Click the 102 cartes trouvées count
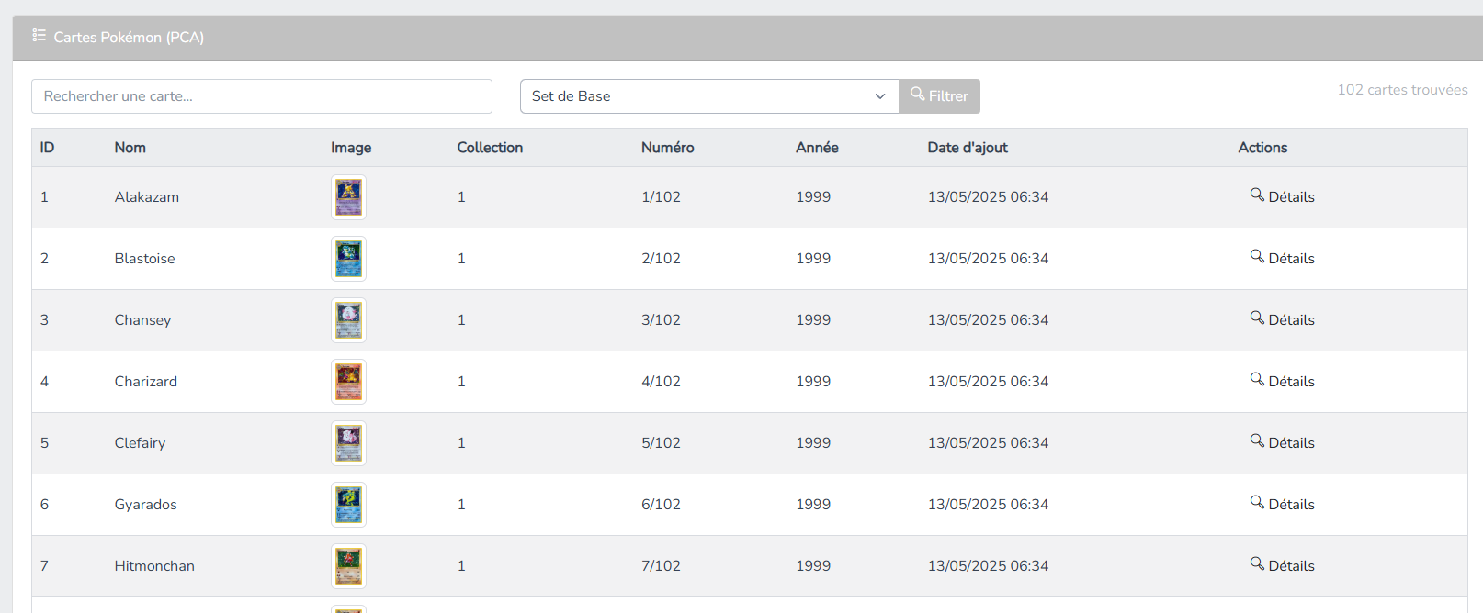The height and width of the screenshot is (613, 1483). coord(1402,90)
